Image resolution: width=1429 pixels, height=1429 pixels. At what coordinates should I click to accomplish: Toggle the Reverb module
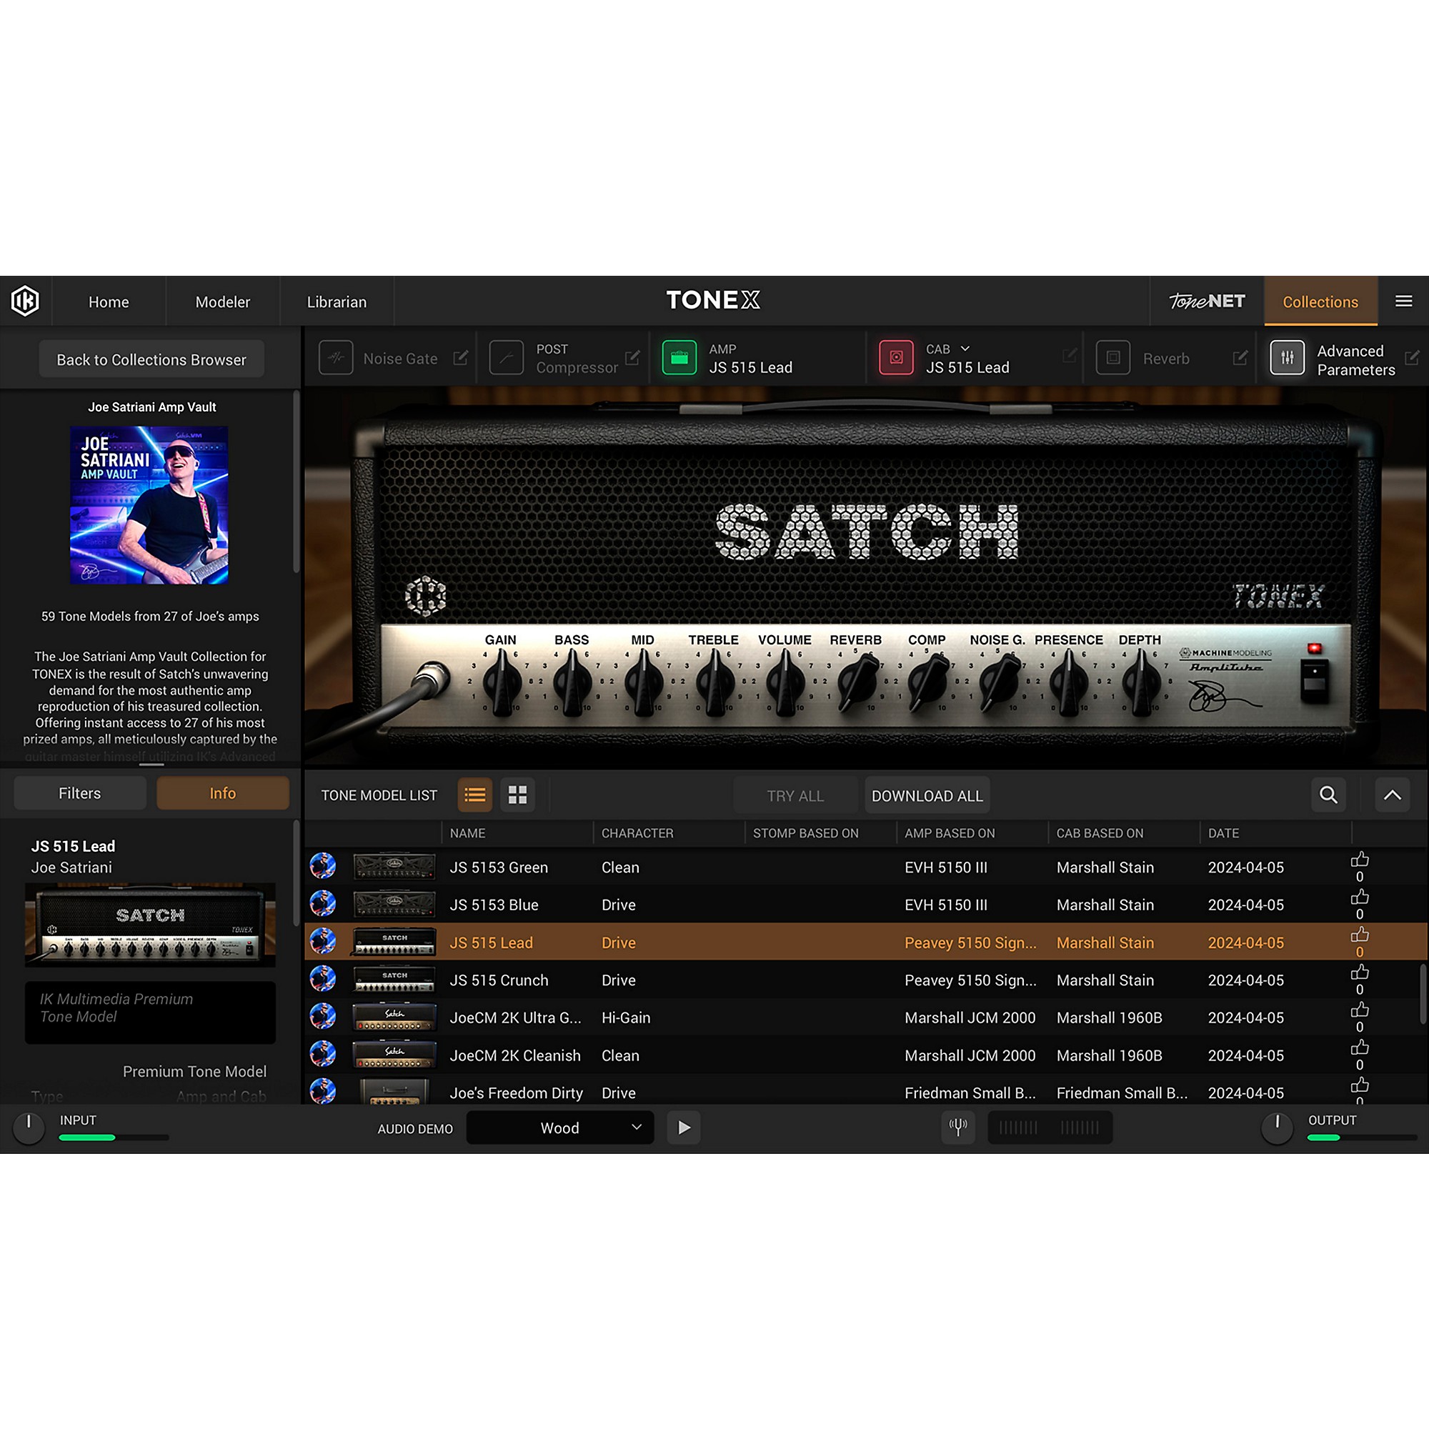[1112, 358]
